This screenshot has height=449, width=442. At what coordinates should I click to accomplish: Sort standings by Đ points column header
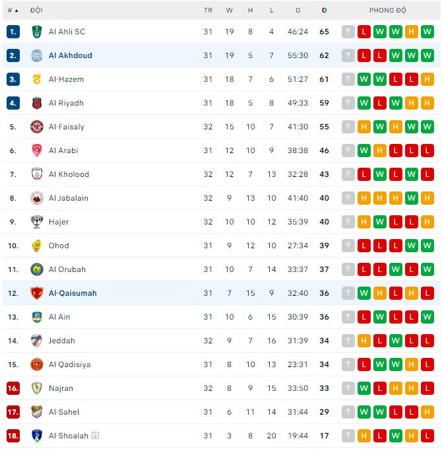[324, 11]
